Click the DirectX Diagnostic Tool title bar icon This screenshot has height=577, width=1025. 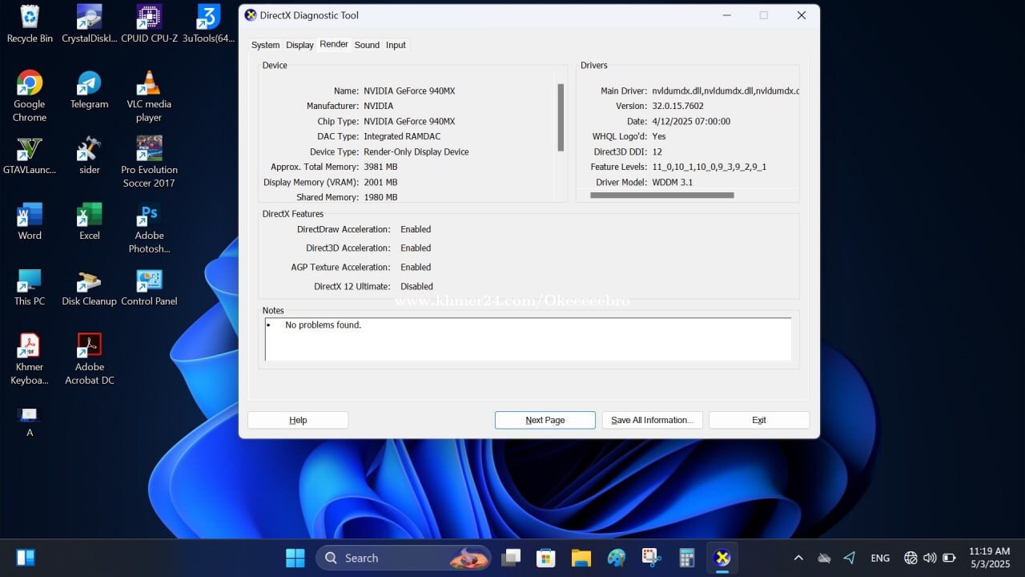251,15
